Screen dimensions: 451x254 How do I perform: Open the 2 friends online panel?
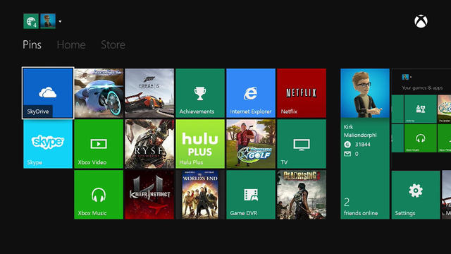click(x=365, y=207)
